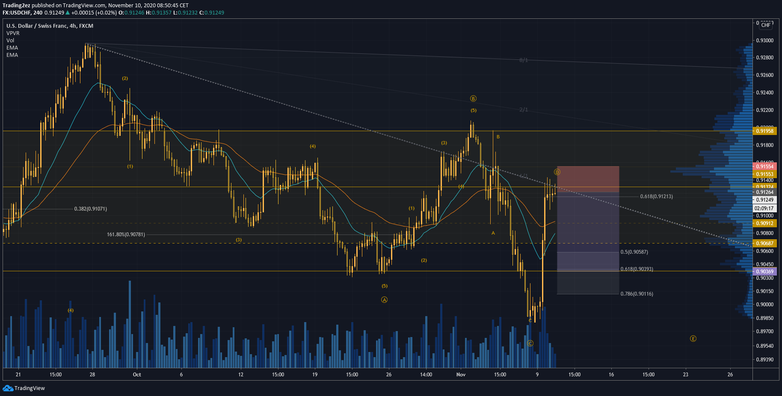This screenshot has width=782, height=396.
Task: Click the U.S. Dollar / Swiss Franc chart title
Action: tap(50, 26)
